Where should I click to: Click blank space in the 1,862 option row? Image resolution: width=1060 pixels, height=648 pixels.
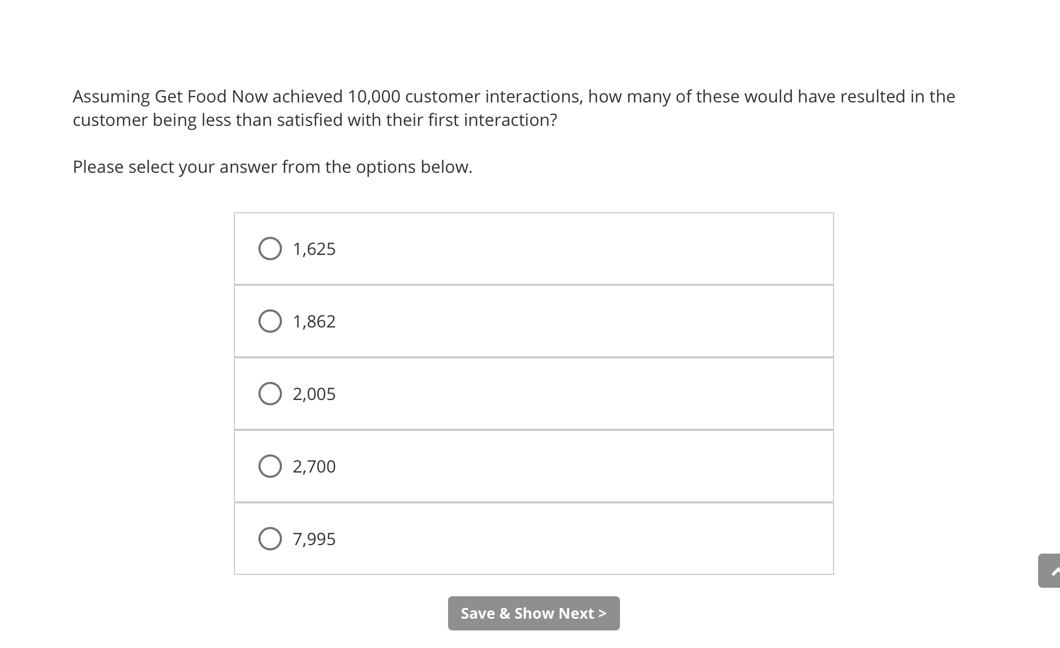click(x=587, y=321)
